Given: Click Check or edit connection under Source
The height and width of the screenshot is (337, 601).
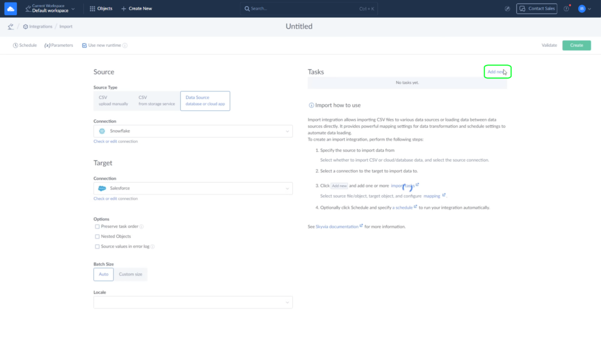Looking at the screenshot, I should [116, 141].
